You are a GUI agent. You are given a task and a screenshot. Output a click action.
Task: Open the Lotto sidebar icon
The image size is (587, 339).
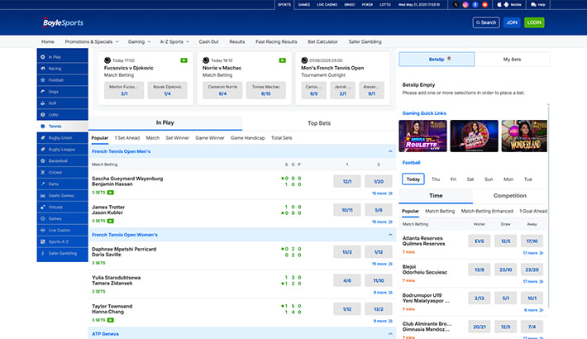(43, 115)
